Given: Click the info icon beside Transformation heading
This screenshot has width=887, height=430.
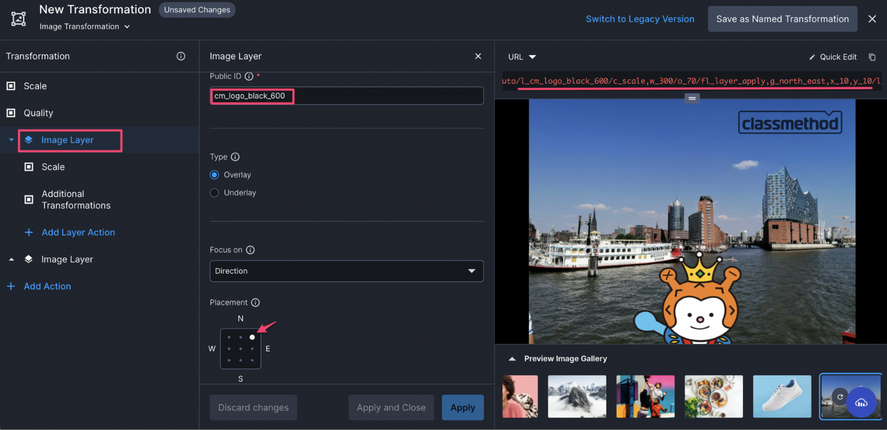Looking at the screenshot, I should tap(181, 56).
